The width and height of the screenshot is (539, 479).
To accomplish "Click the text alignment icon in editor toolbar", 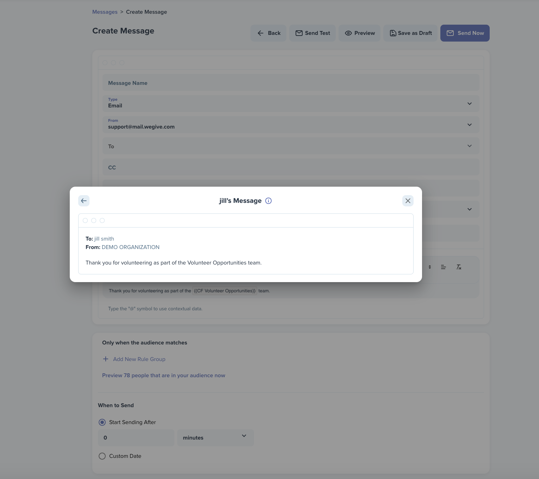I will coord(444,267).
